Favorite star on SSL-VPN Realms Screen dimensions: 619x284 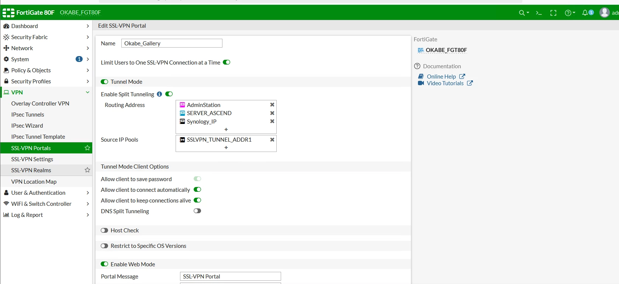(87, 170)
